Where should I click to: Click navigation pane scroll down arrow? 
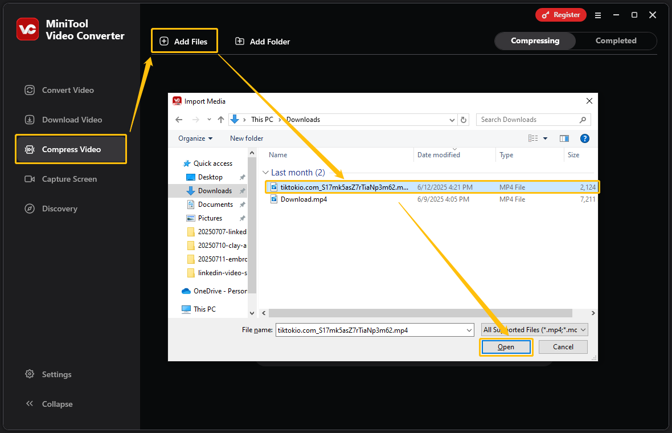tap(252, 313)
